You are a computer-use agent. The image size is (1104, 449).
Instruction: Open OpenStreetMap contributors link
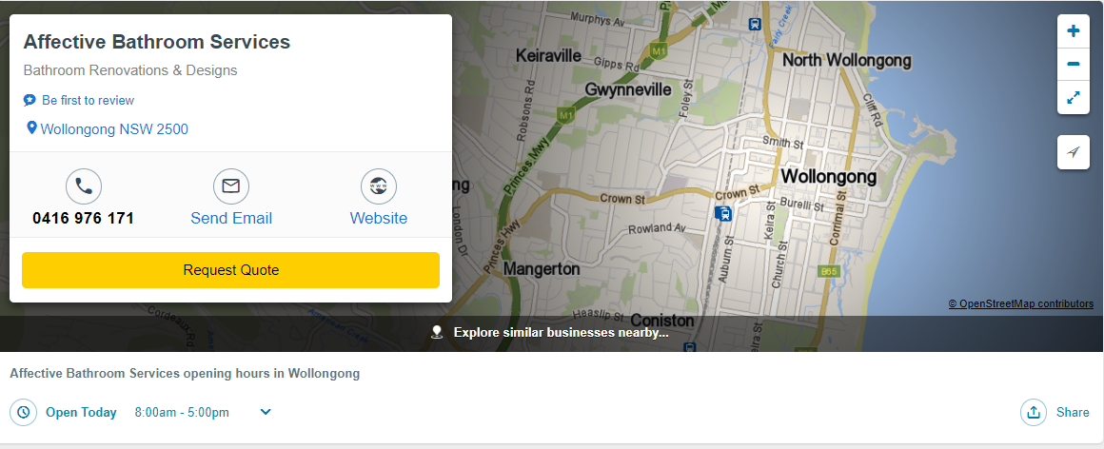[1021, 304]
